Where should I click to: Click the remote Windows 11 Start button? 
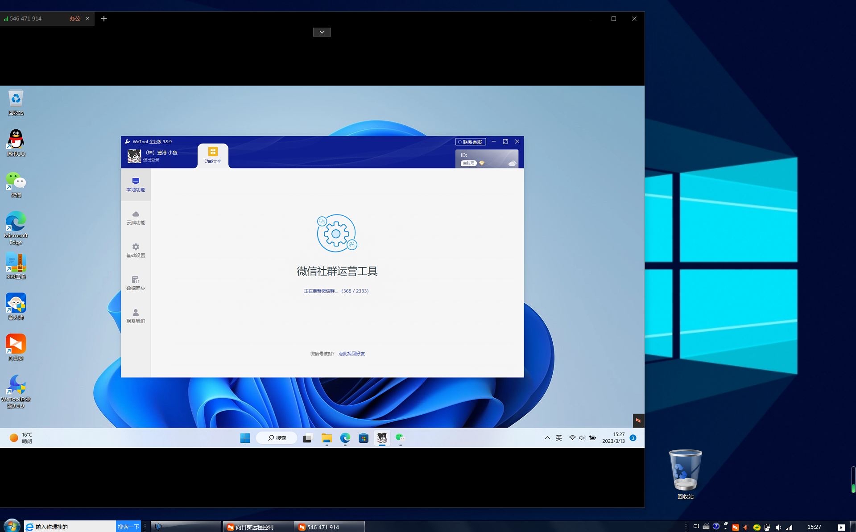245,438
